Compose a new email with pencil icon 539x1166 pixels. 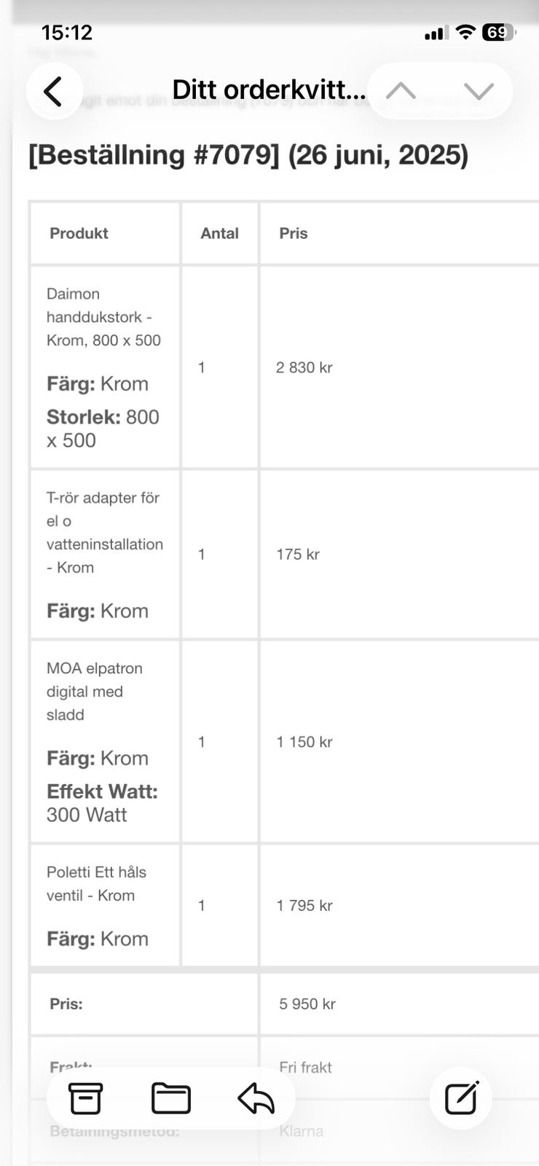tap(462, 1098)
